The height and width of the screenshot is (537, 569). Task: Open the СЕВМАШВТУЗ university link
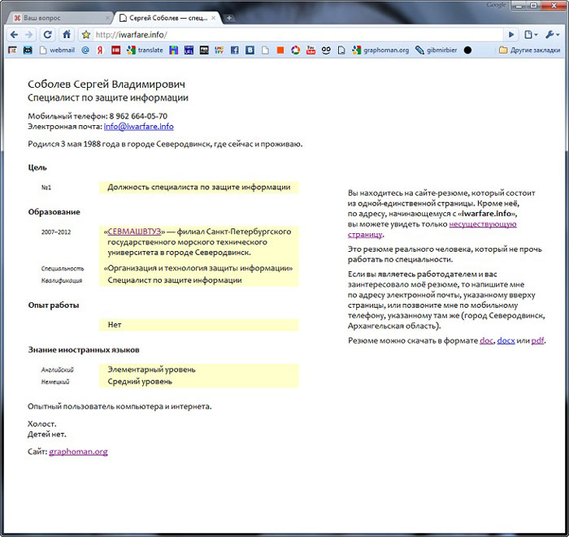tap(135, 232)
